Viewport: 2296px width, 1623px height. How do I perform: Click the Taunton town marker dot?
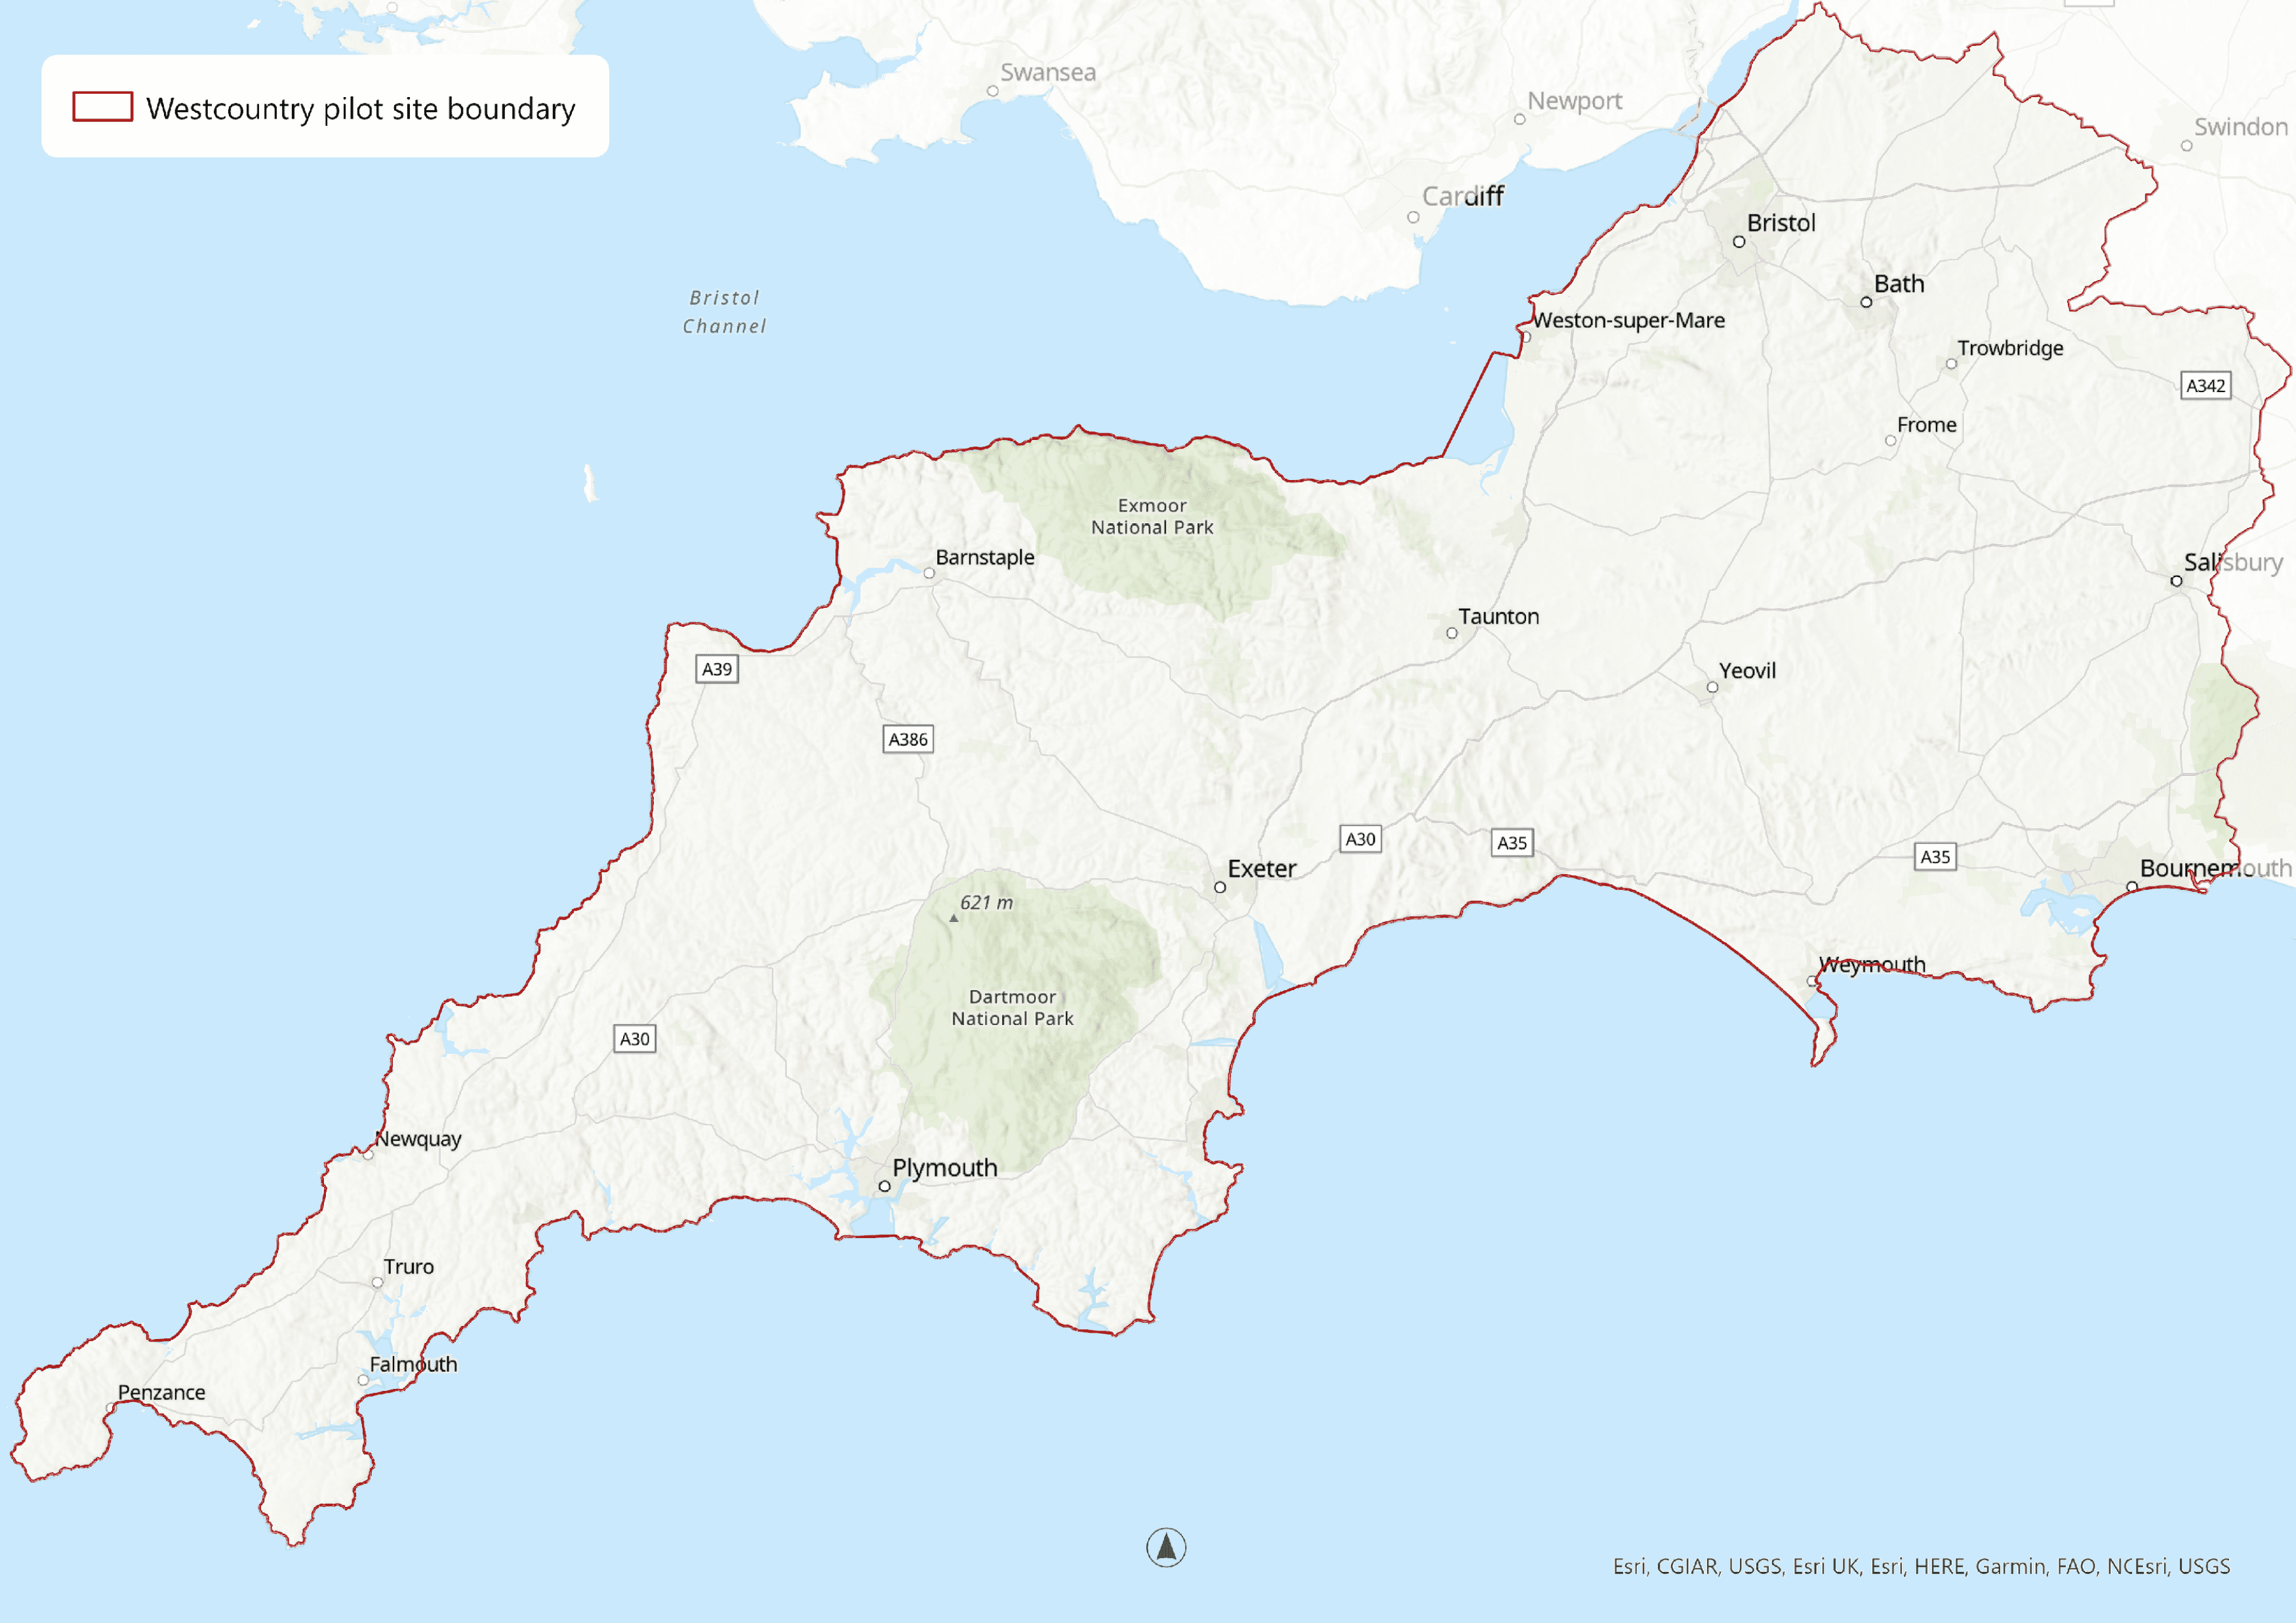pos(1452,633)
